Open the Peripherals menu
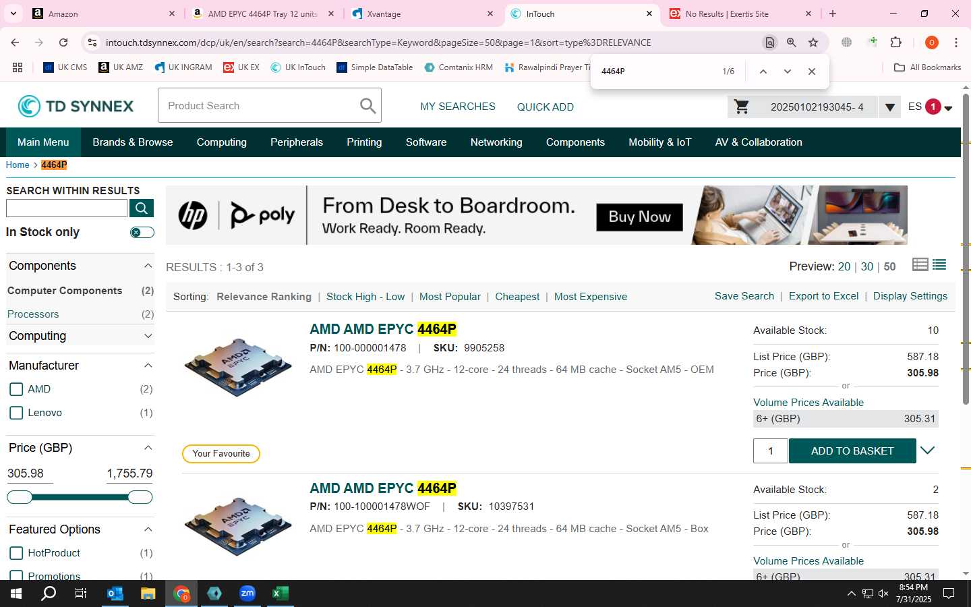 [x=297, y=142]
